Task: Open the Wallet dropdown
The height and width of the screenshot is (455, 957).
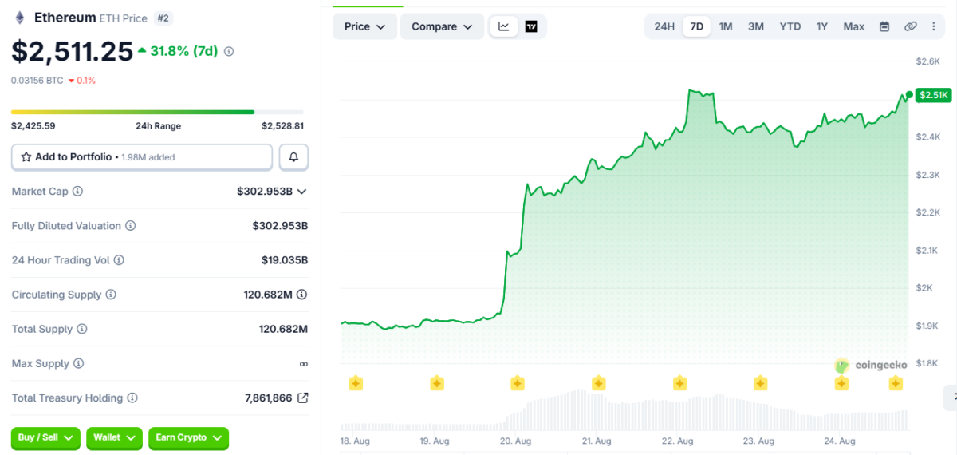Action: (114, 437)
